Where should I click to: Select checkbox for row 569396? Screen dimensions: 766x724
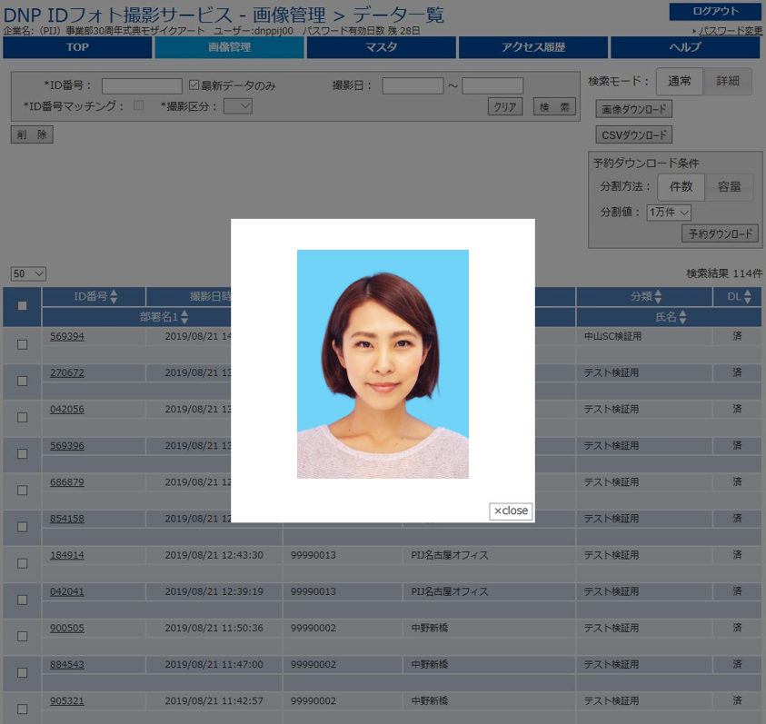pos(22,454)
